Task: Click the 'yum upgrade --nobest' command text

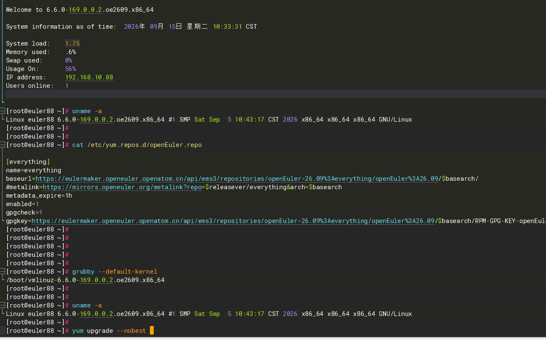Action: (x=109, y=331)
